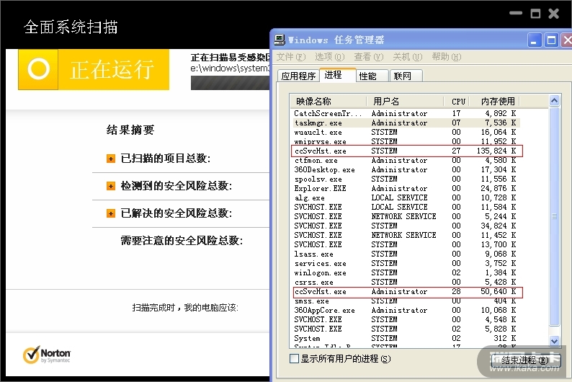
Task: Close the Norton full system scan window
Action: 554,14
